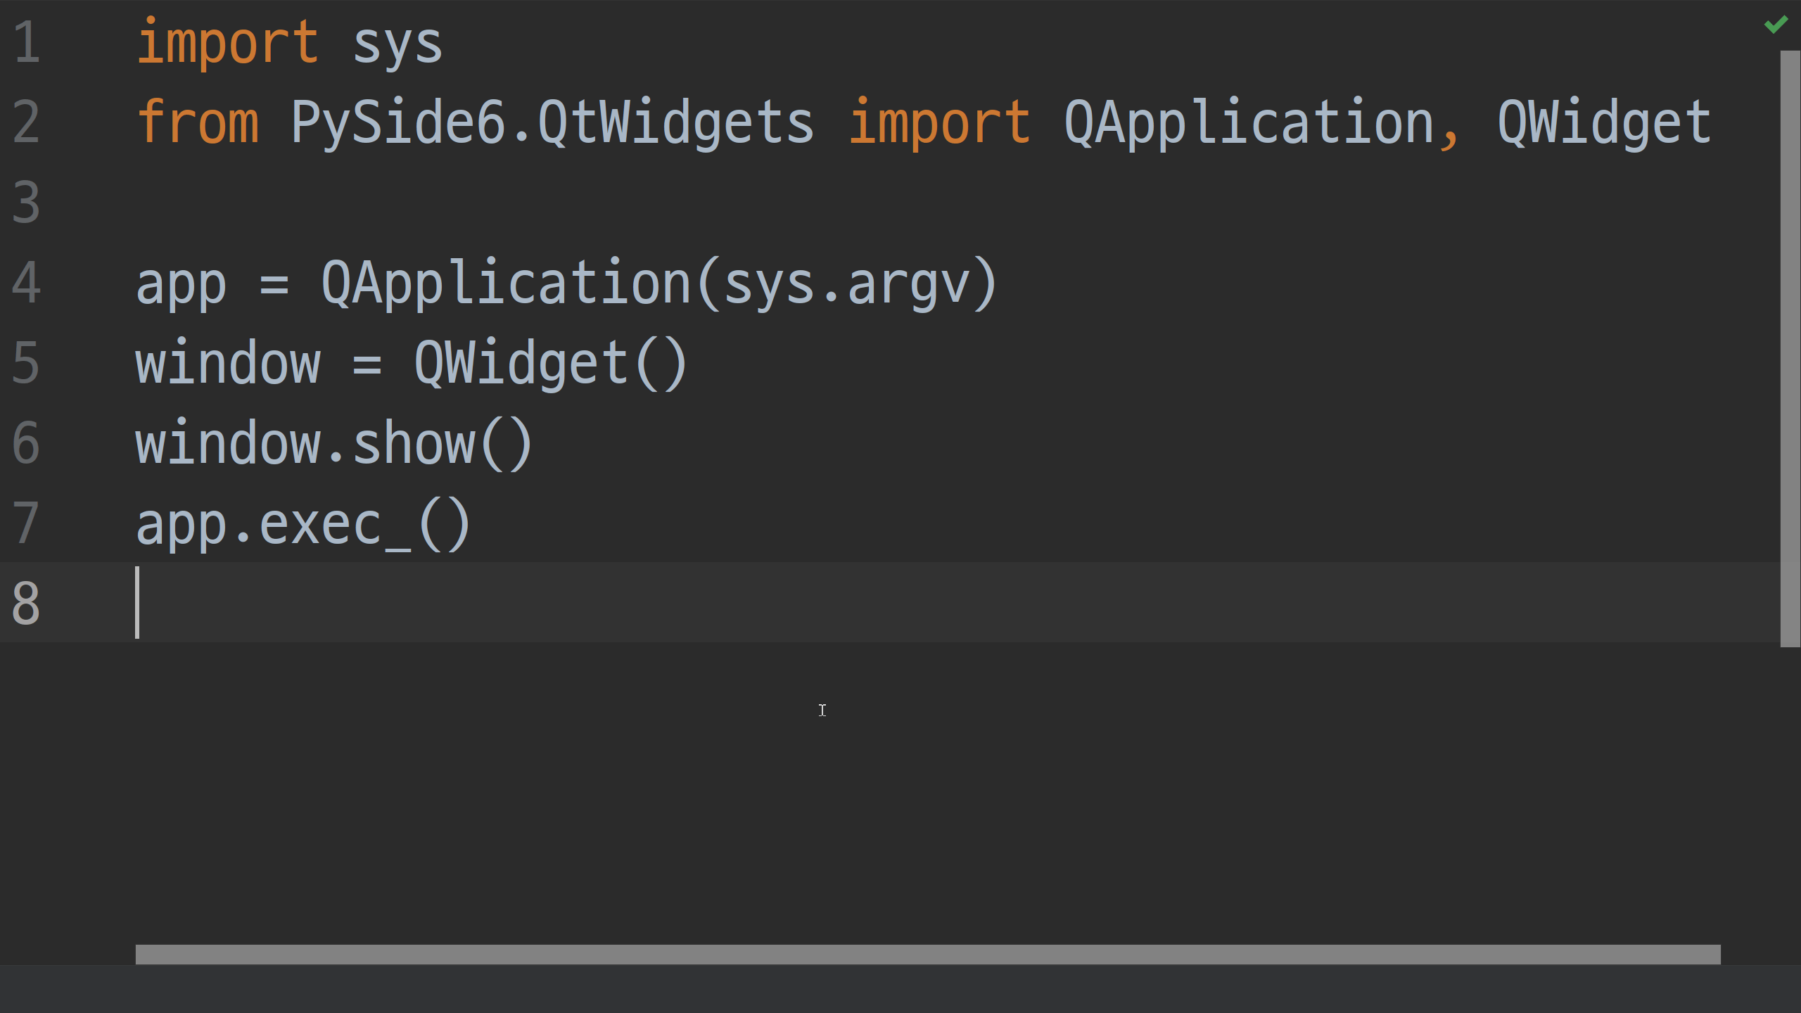Click line number 3 in gutter
This screenshot has height=1013, width=1801.
click(x=27, y=203)
